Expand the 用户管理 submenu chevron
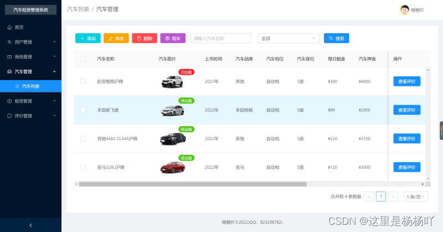Image resolution: width=443 pixels, height=232 pixels. click(54, 42)
